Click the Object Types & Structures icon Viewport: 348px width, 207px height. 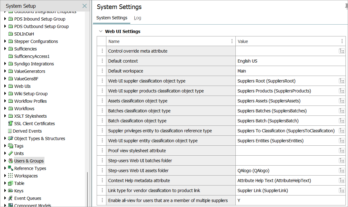point(11,139)
